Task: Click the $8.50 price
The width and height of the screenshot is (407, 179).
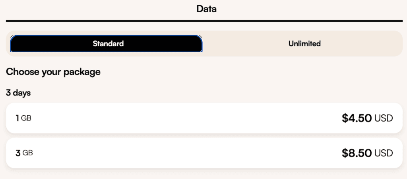Action: pos(357,153)
